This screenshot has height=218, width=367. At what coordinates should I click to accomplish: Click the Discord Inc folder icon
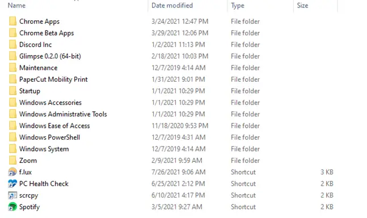(x=13, y=44)
